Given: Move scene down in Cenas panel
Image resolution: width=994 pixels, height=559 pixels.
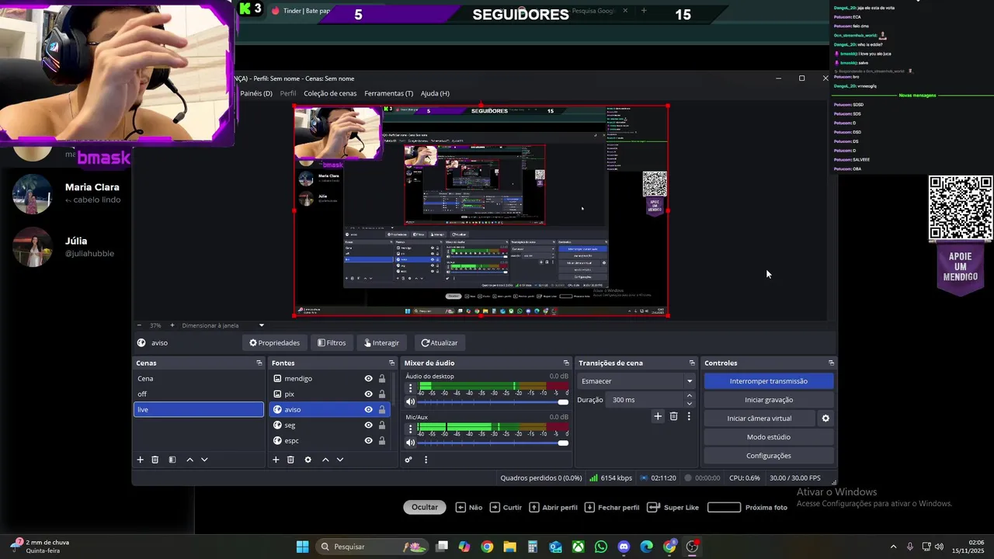Looking at the screenshot, I should pos(204,460).
